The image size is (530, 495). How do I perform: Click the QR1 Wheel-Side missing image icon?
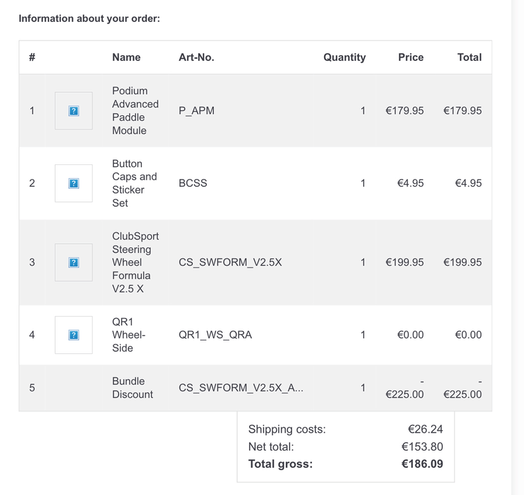click(74, 335)
